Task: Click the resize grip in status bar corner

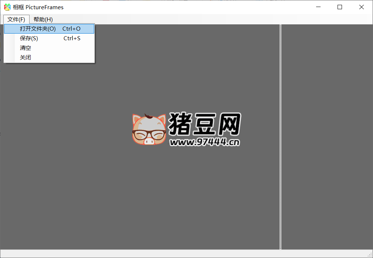Action: coord(370,255)
